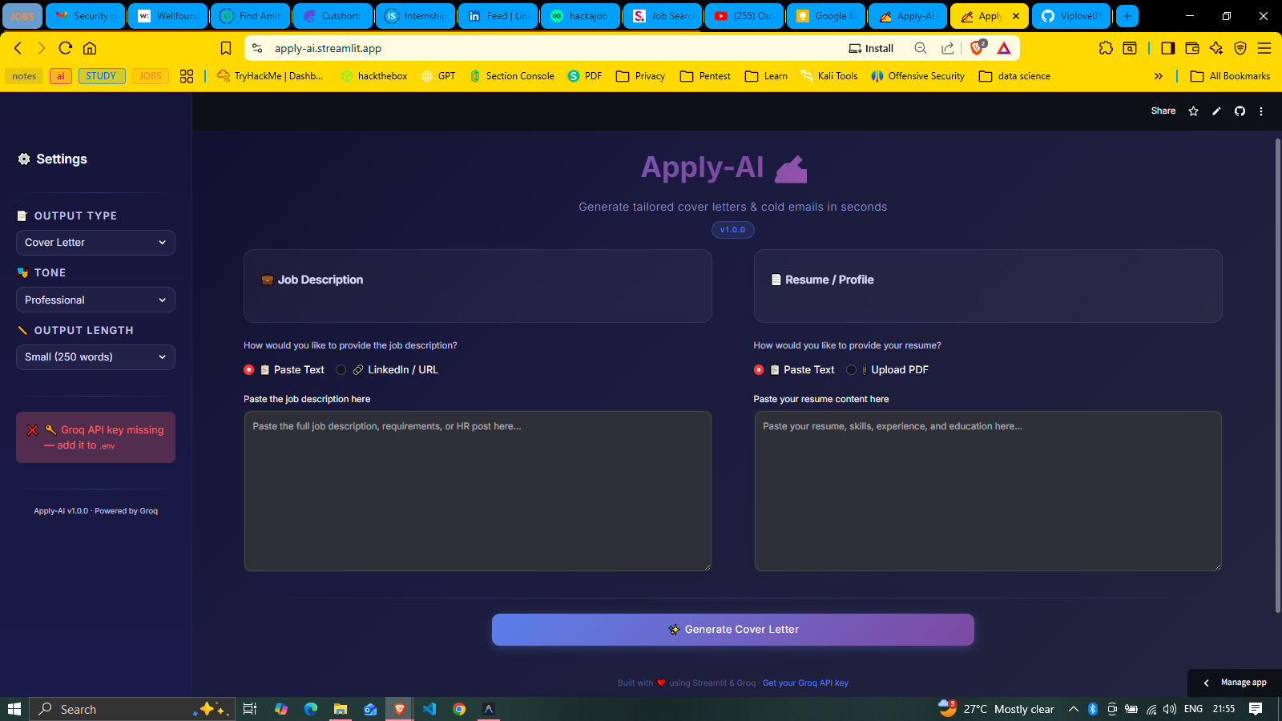The height and width of the screenshot is (721, 1282).
Task: Select Paste Text for job description
Action: pyautogui.click(x=284, y=370)
